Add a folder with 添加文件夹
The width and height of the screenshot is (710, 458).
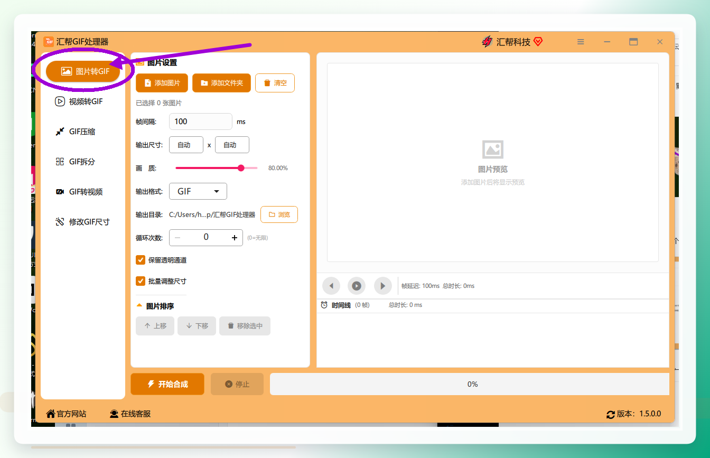(x=221, y=83)
